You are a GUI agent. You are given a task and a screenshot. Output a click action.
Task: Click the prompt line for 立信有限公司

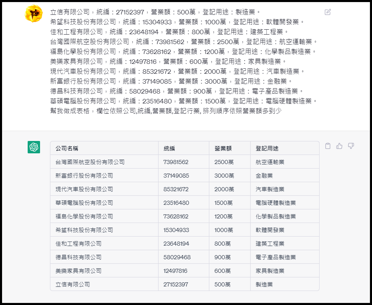point(155,12)
